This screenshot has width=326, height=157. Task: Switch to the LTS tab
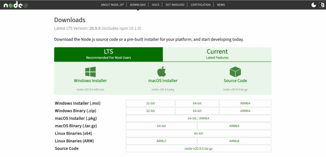pos(109,54)
